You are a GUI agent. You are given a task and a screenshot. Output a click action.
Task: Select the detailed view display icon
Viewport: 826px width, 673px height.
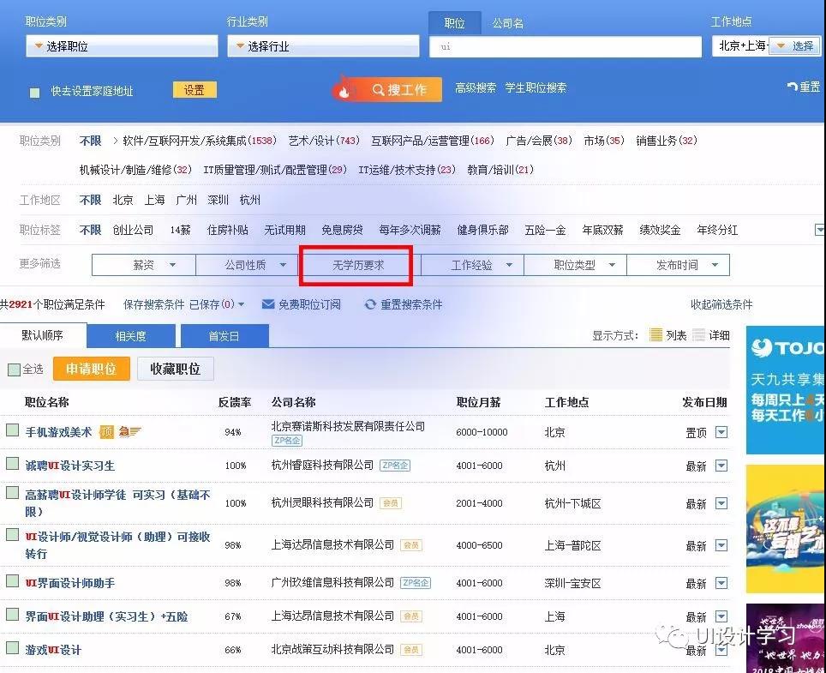(x=698, y=335)
